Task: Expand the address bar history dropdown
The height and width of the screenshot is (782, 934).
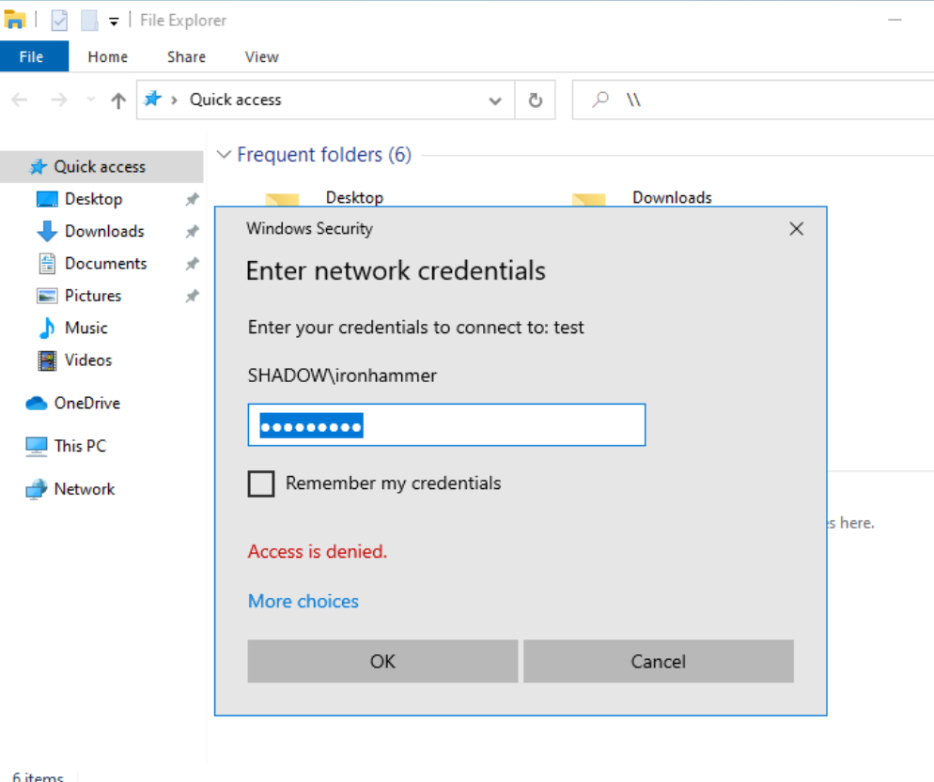Action: tap(495, 100)
